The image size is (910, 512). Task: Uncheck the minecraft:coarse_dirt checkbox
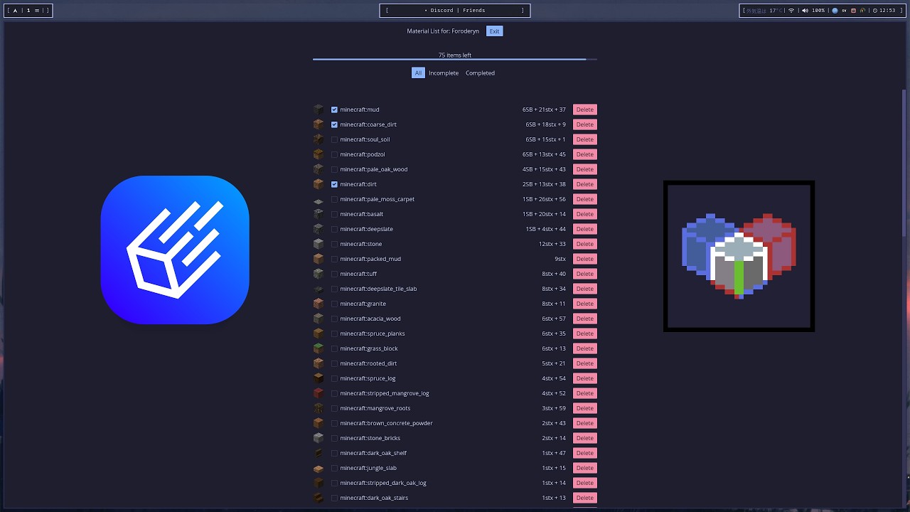(334, 124)
